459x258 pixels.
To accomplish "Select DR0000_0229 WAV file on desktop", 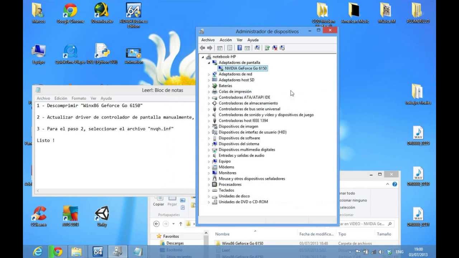I will (x=418, y=135).
